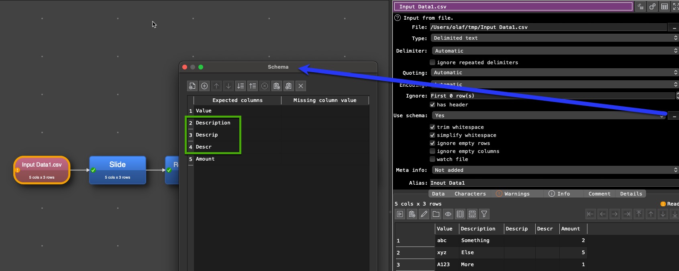Click the next row down arrow icon

(x=663, y=214)
